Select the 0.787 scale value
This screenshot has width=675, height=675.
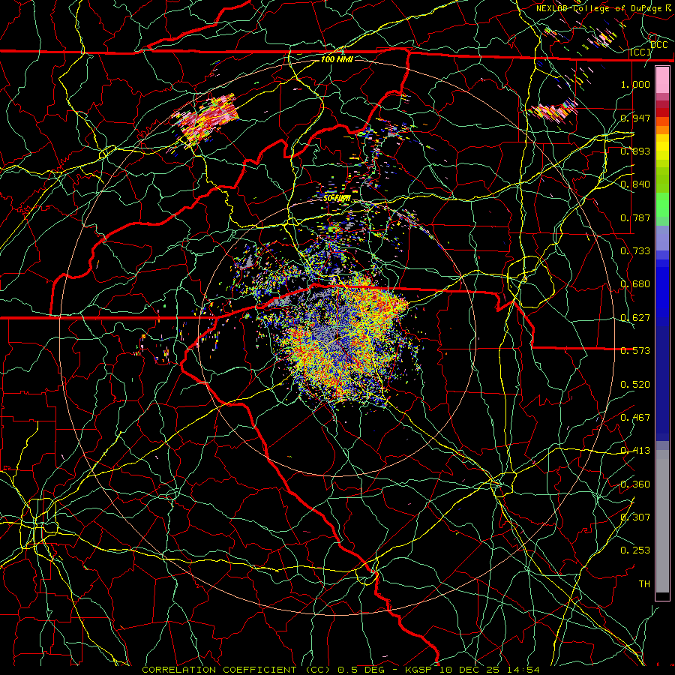635,217
